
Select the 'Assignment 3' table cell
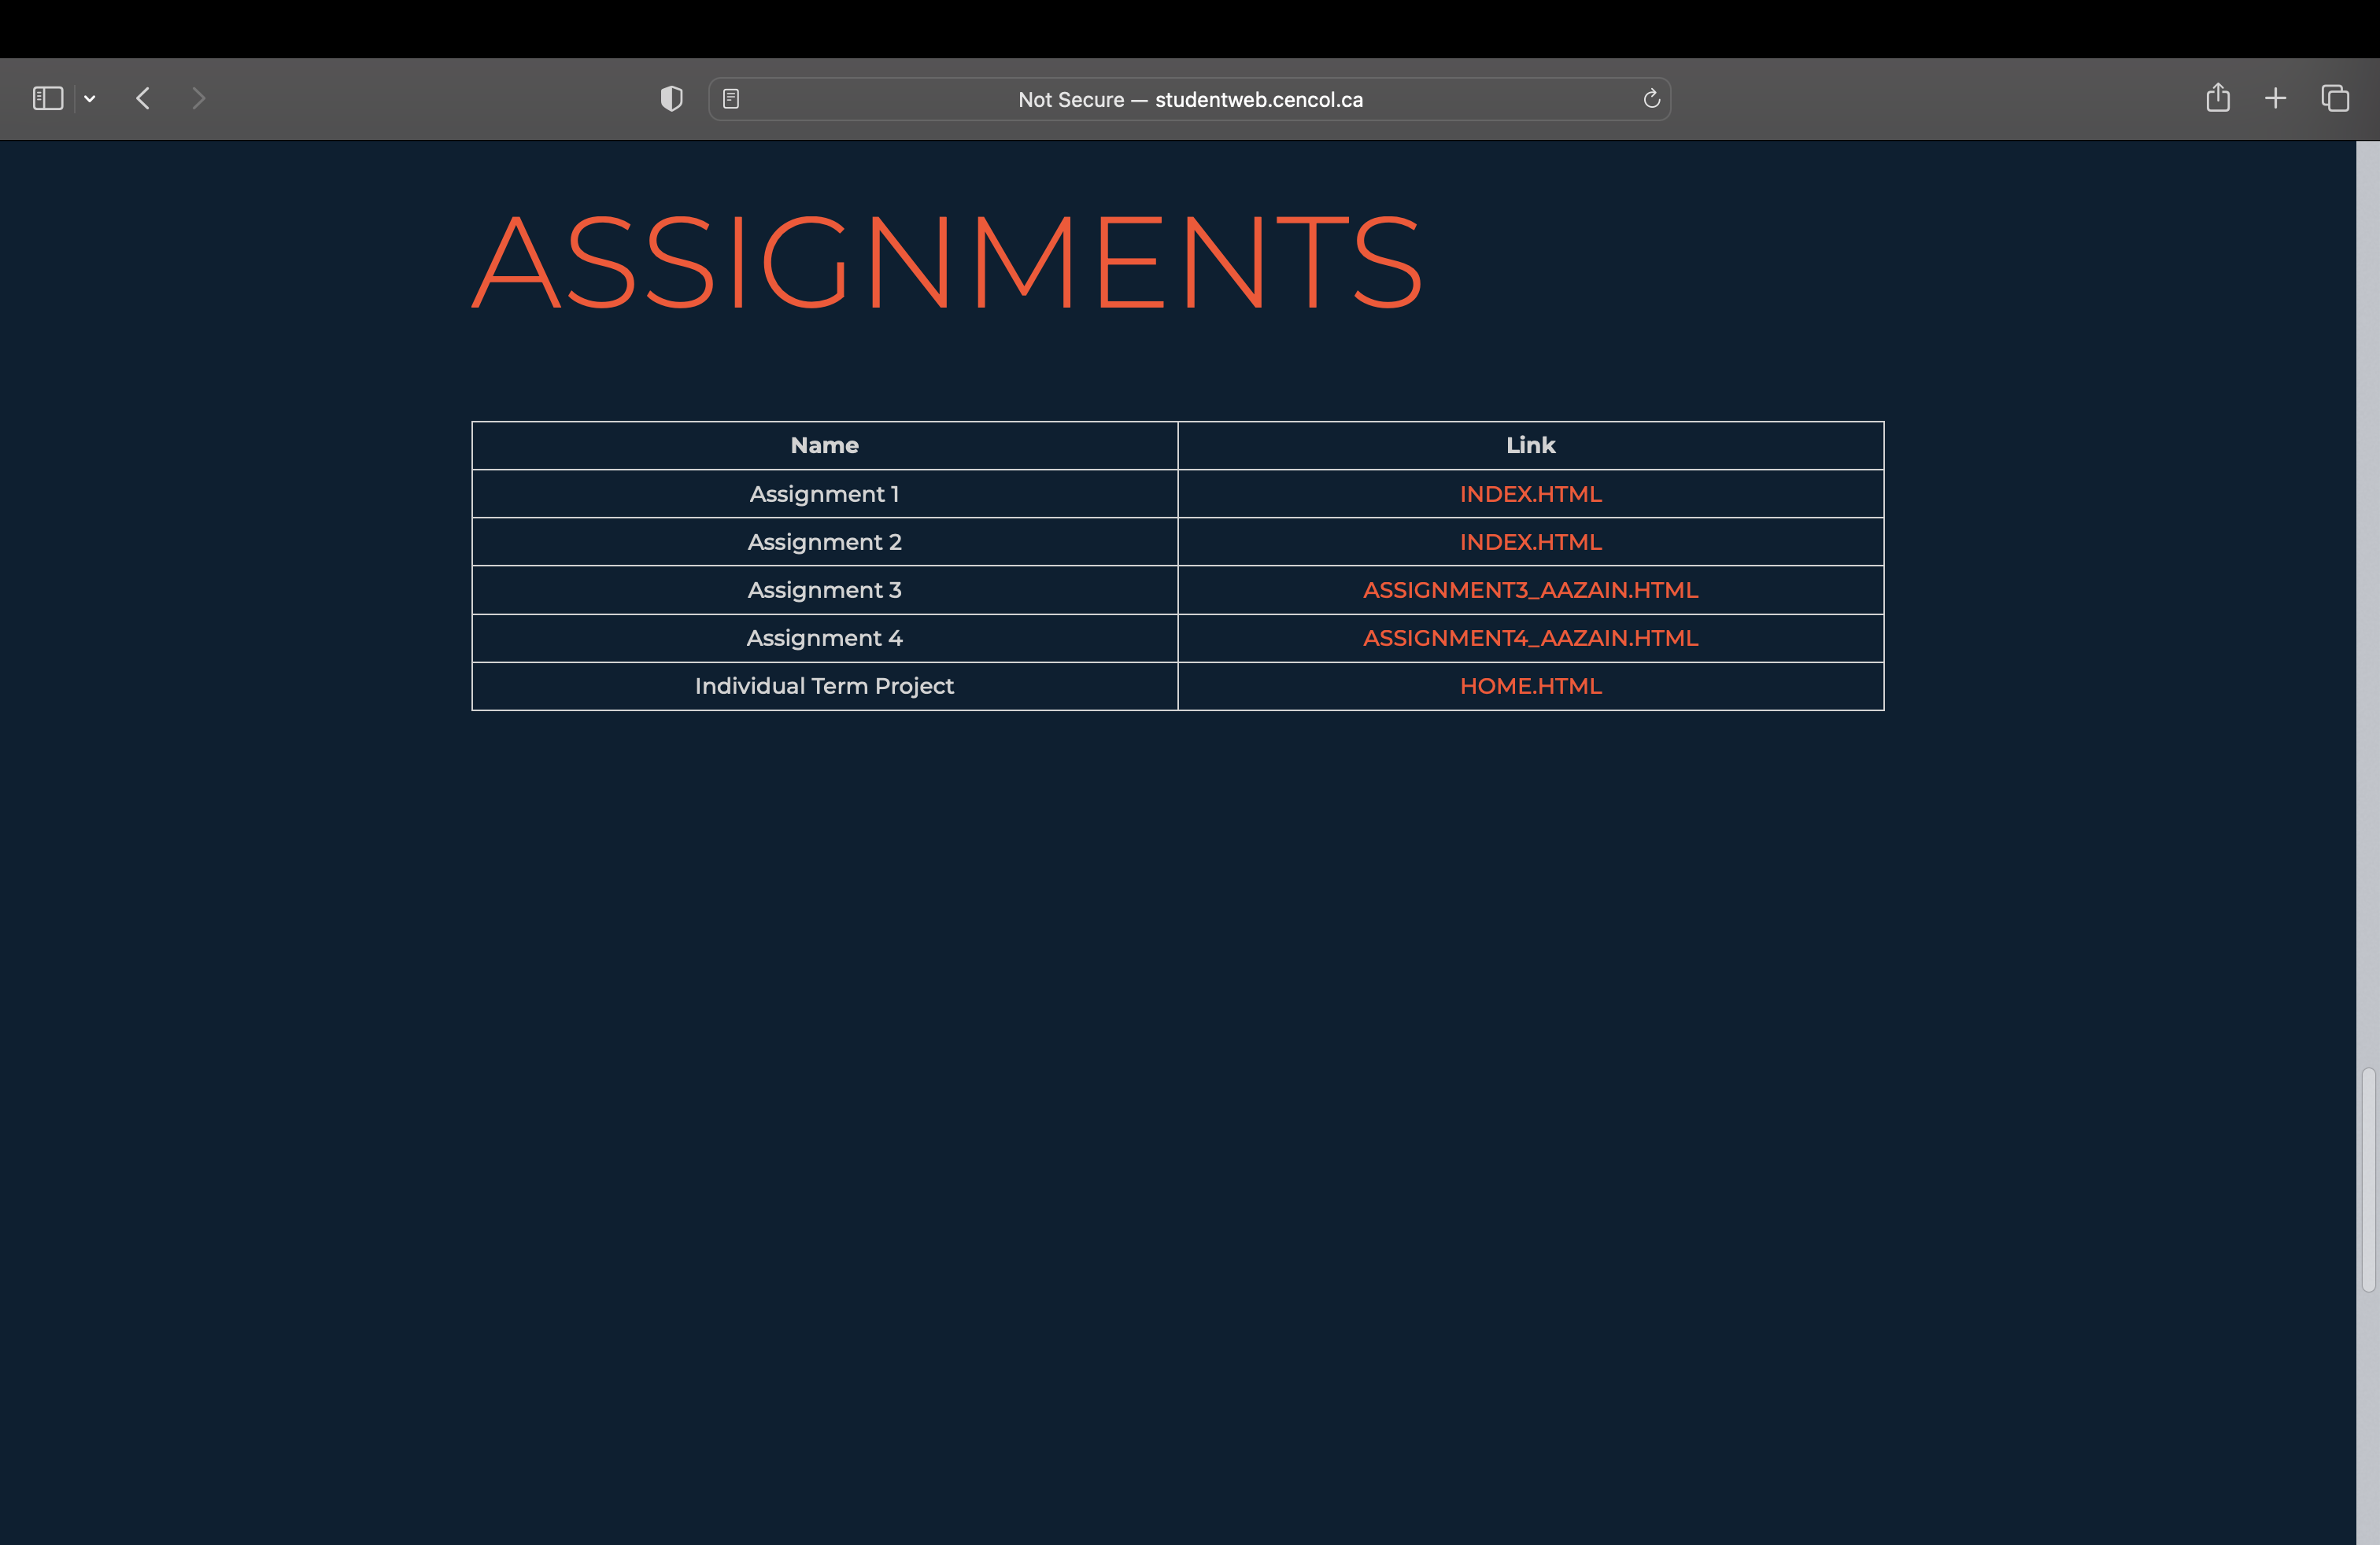click(x=825, y=590)
